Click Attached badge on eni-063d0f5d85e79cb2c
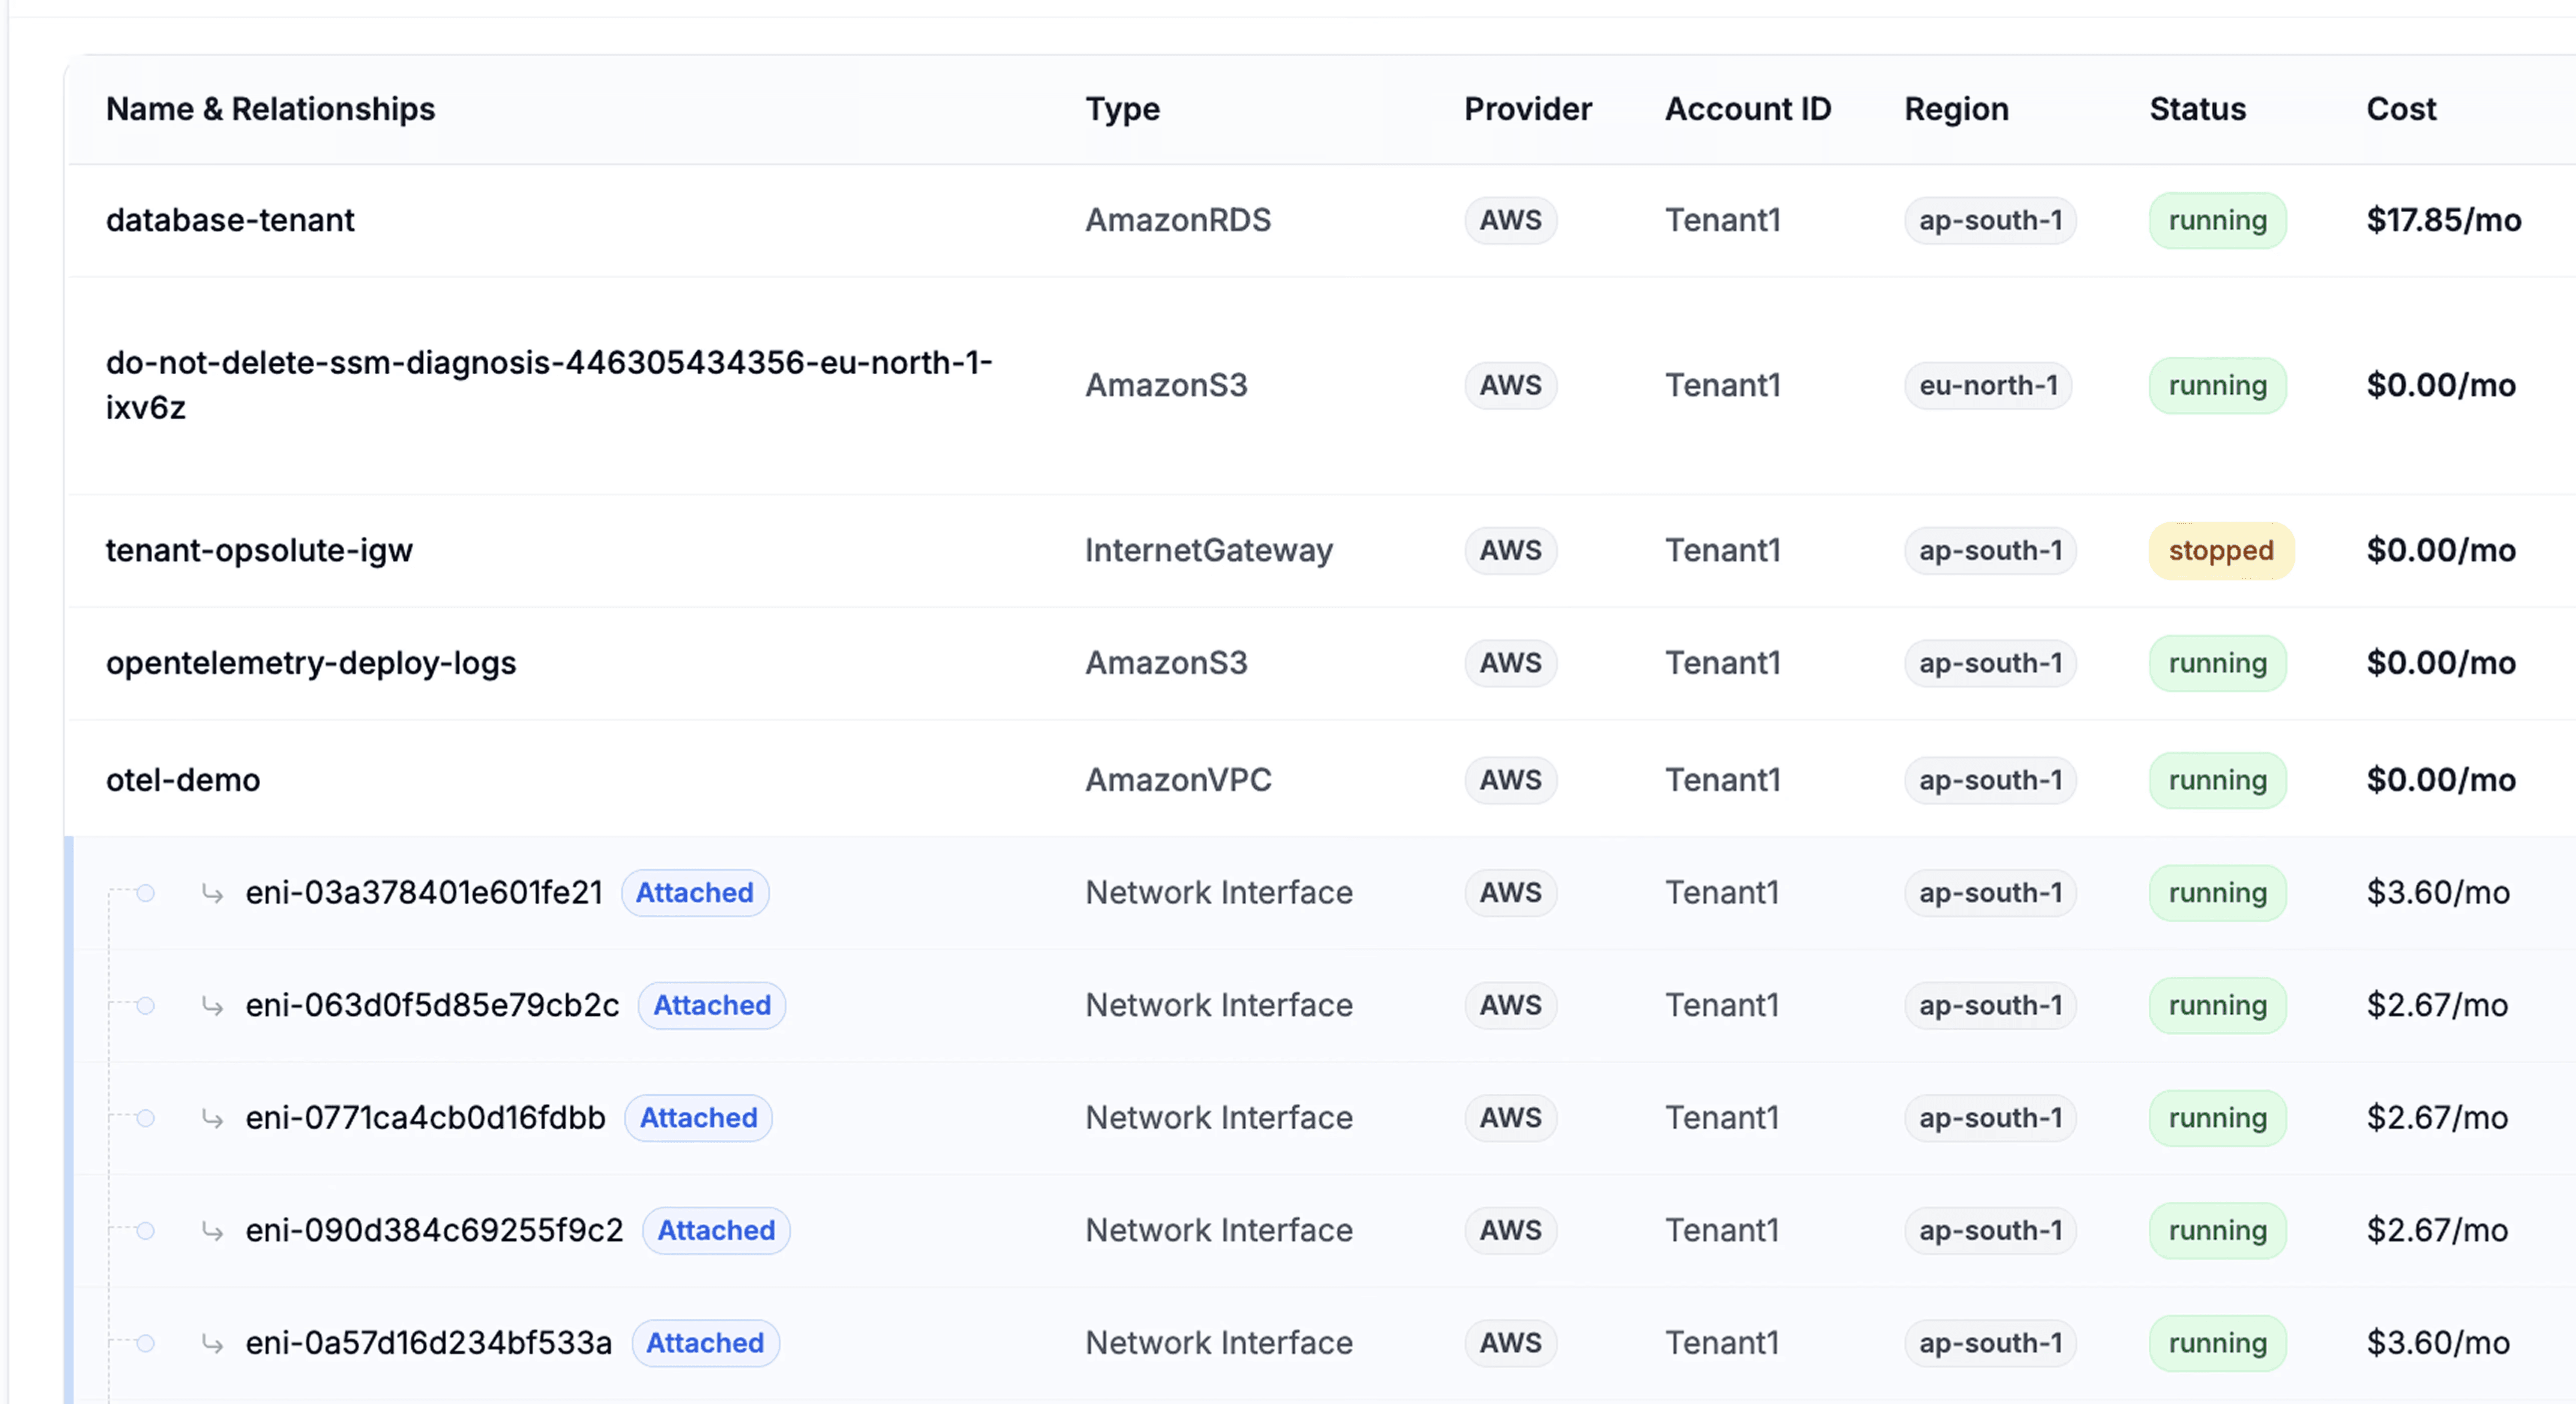2576x1404 pixels. (712, 1005)
